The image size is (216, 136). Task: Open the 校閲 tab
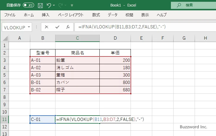(x=129, y=15)
